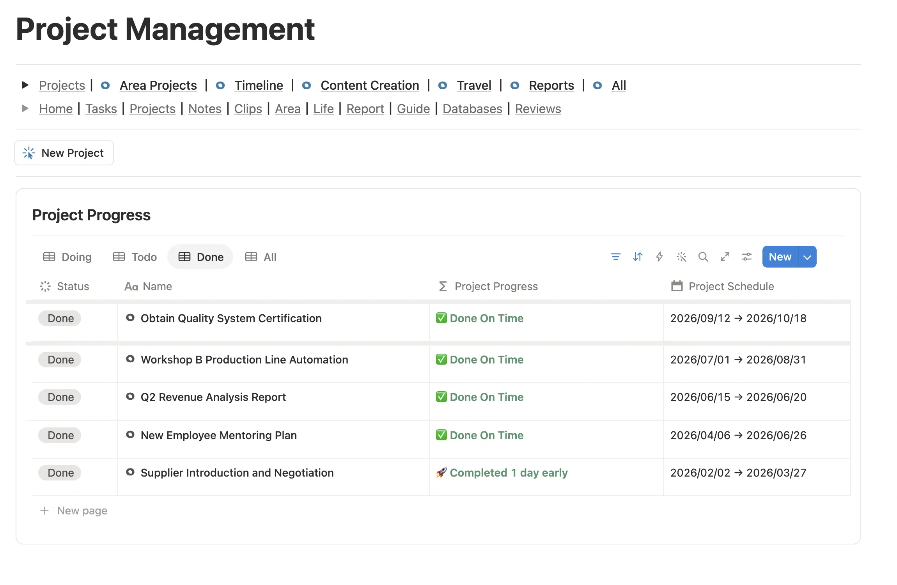
Task: Select the Done view tab
Action: pos(200,257)
